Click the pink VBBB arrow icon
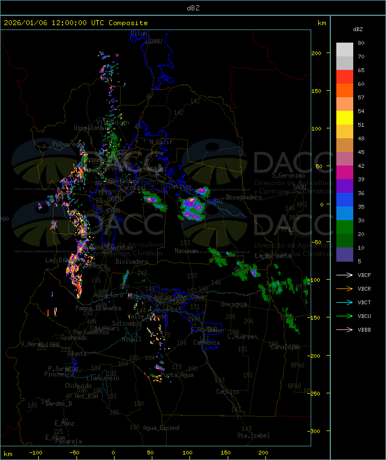The image size is (386, 460). tap(345, 330)
